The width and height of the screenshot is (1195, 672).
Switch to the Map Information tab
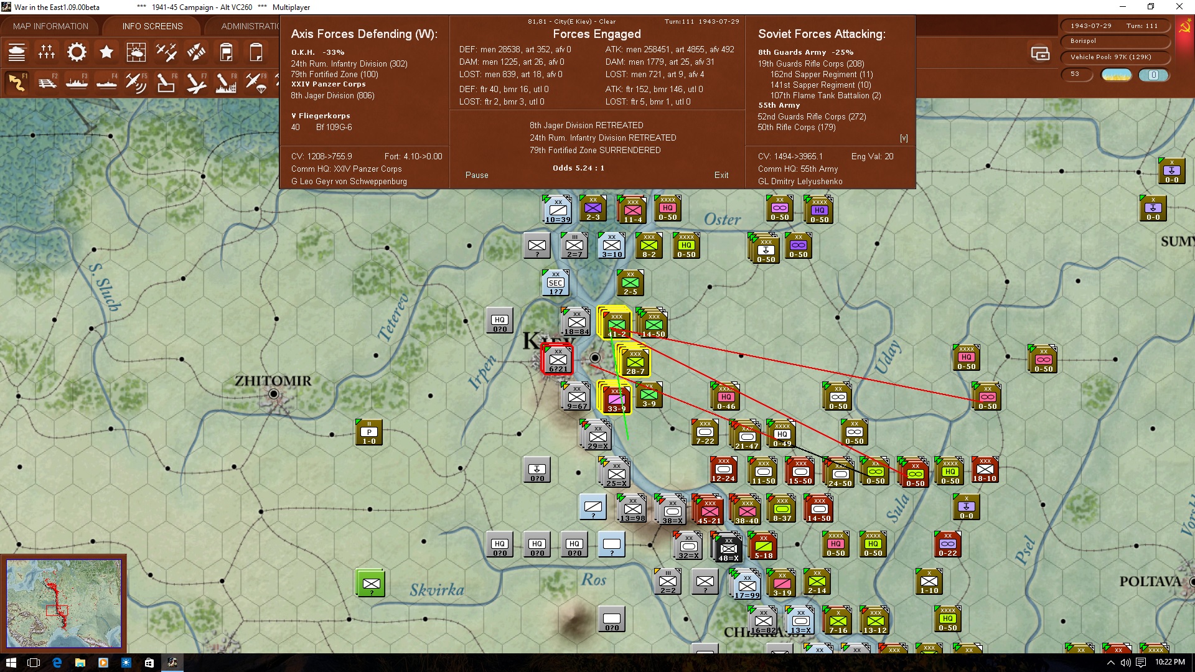(x=50, y=26)
